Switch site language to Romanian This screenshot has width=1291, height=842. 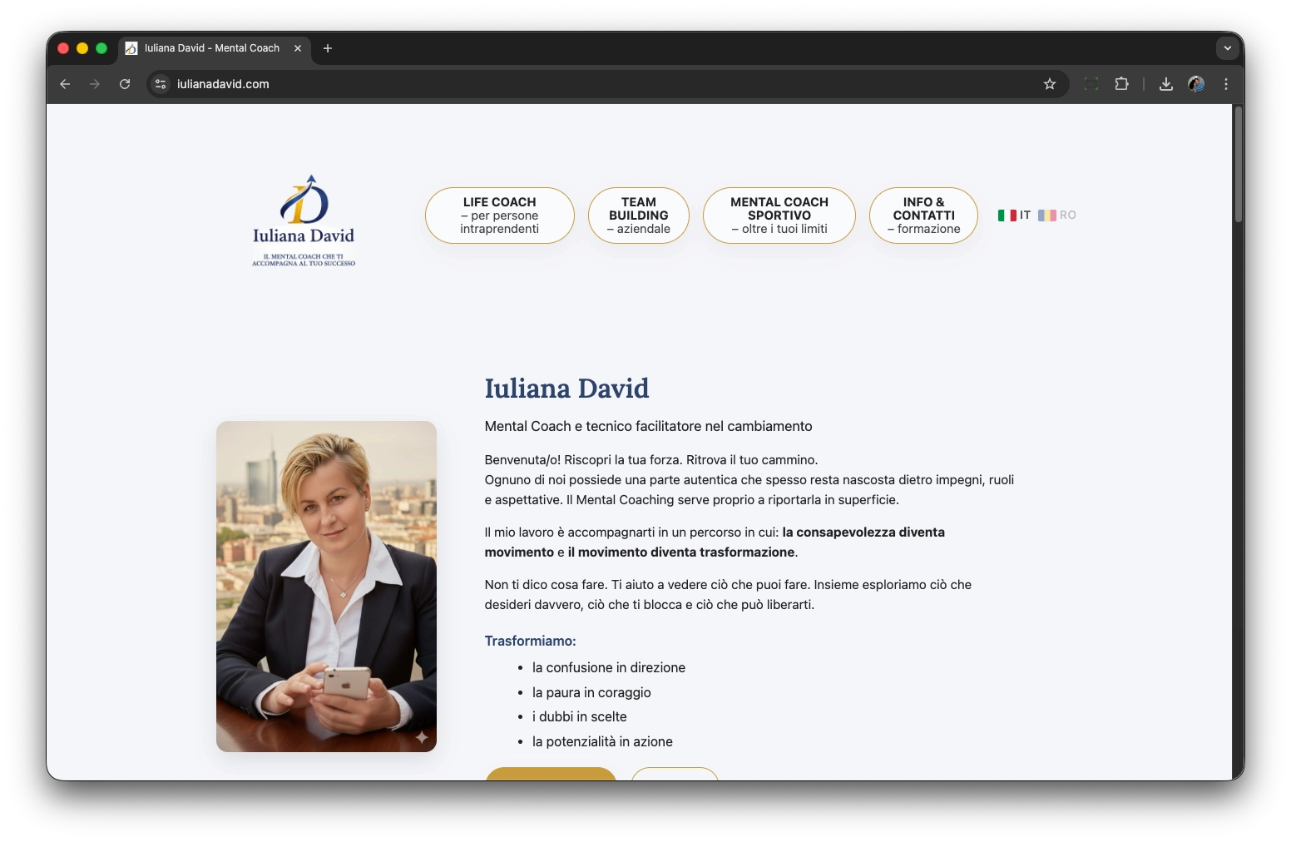click(1057, 215)
